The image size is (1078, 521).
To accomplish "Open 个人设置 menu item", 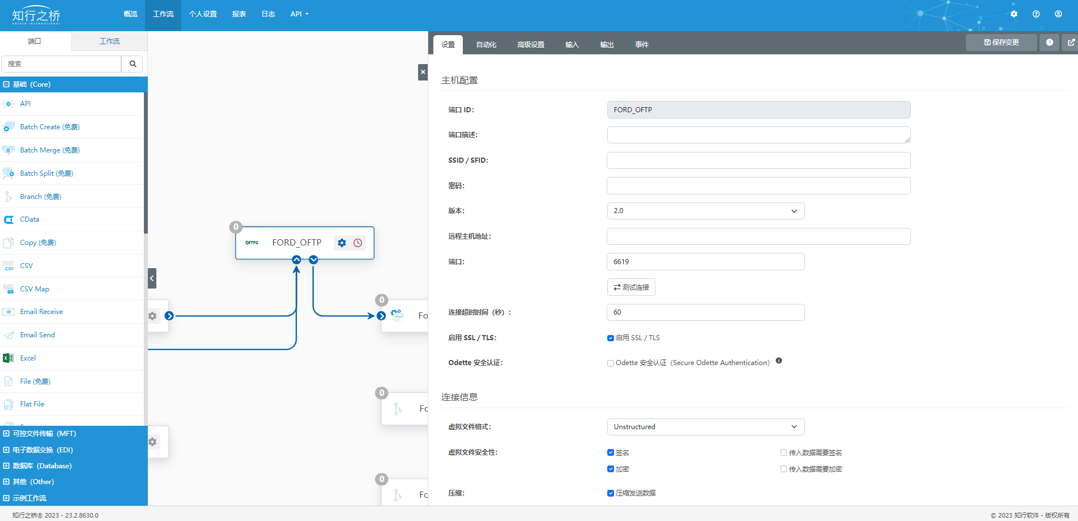I will click(x=203, y=14).
